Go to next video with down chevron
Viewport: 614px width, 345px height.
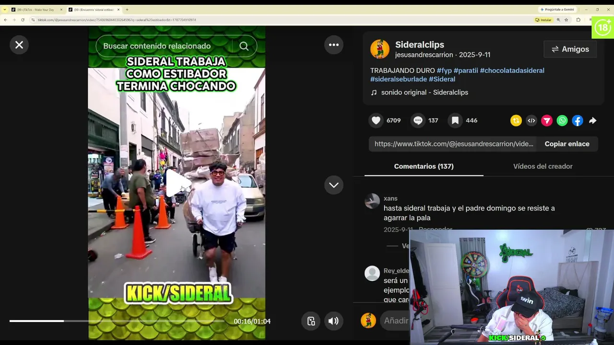(x=334, y=185)
